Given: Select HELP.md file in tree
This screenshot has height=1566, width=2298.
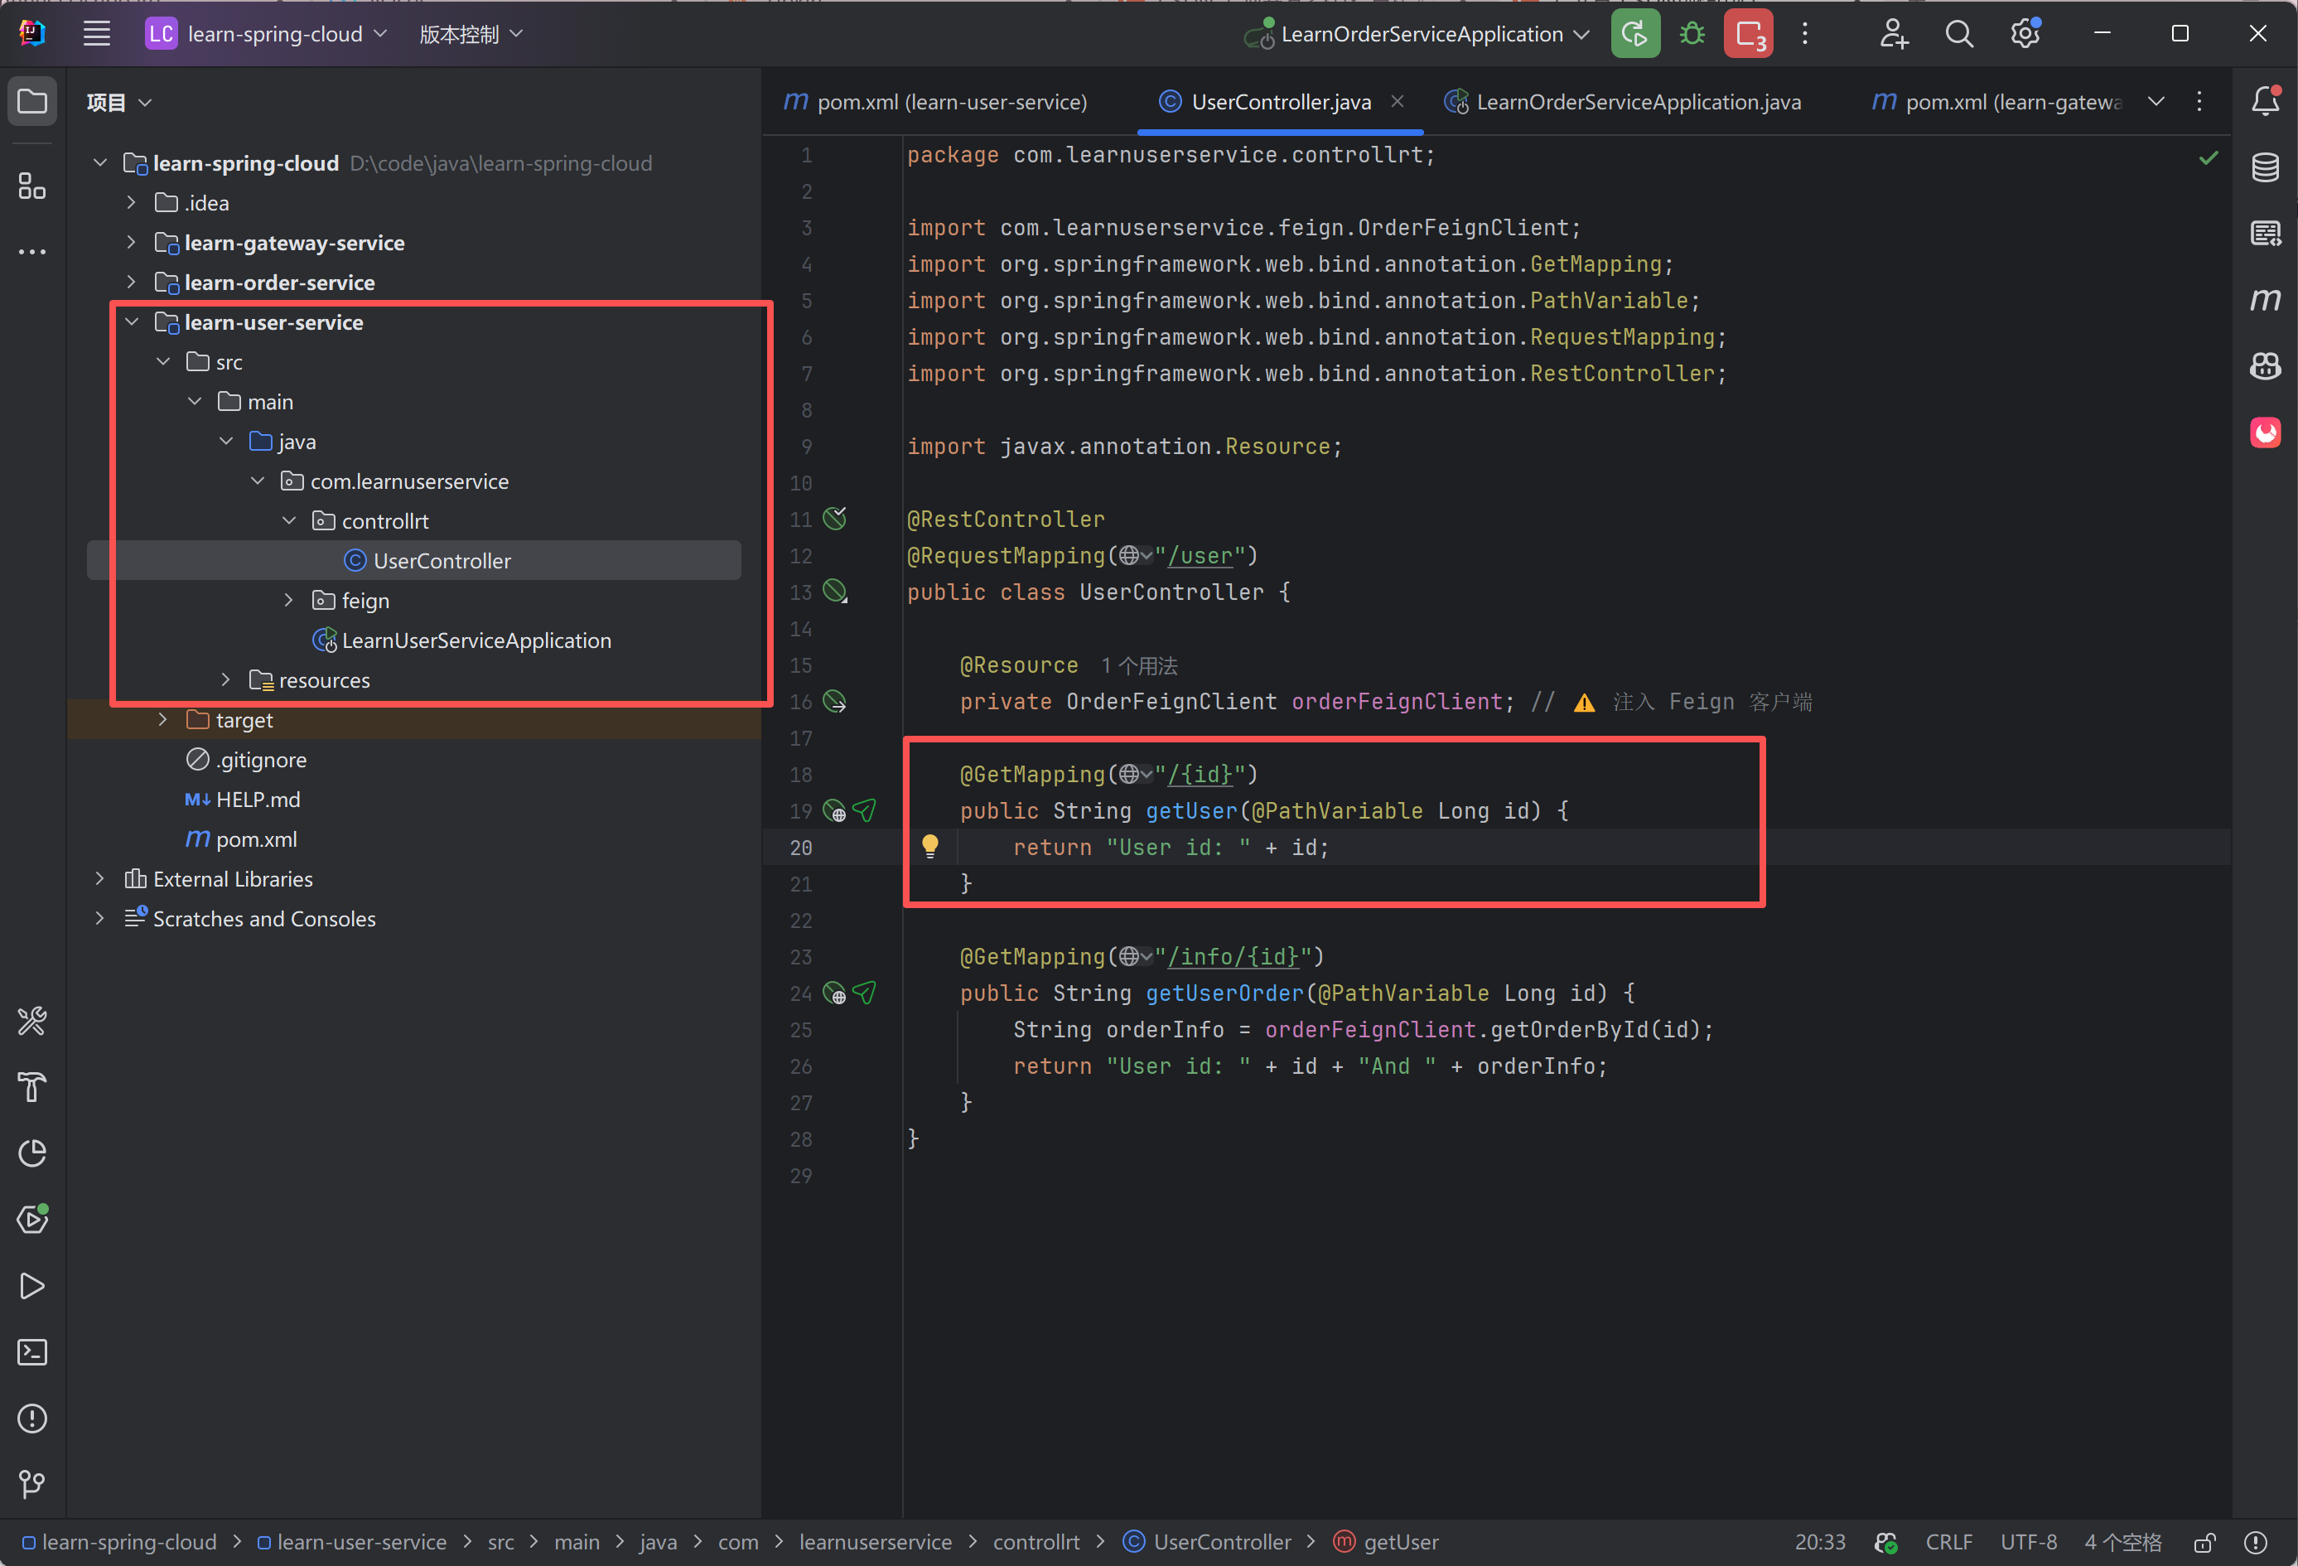Looking at the screenshot, I should [242, 800].
